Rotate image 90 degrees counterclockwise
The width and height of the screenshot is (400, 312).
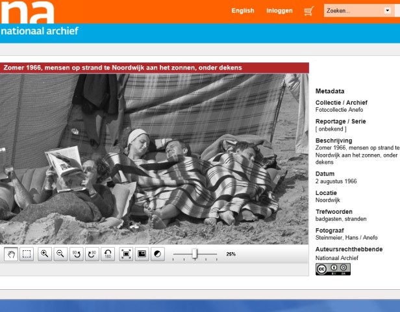coord(77,254)
